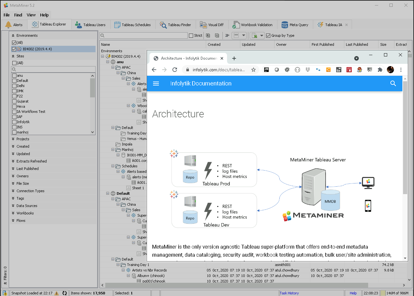Screen dimensions: 414x296
Task: Click the warning icon beside Snapshot Loaded
Action: 57,293
